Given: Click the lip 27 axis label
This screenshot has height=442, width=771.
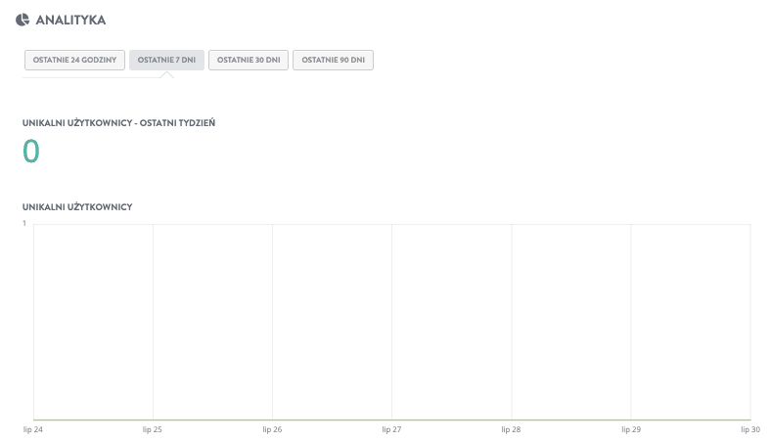Looking at the screenshot, I should 392,429.
